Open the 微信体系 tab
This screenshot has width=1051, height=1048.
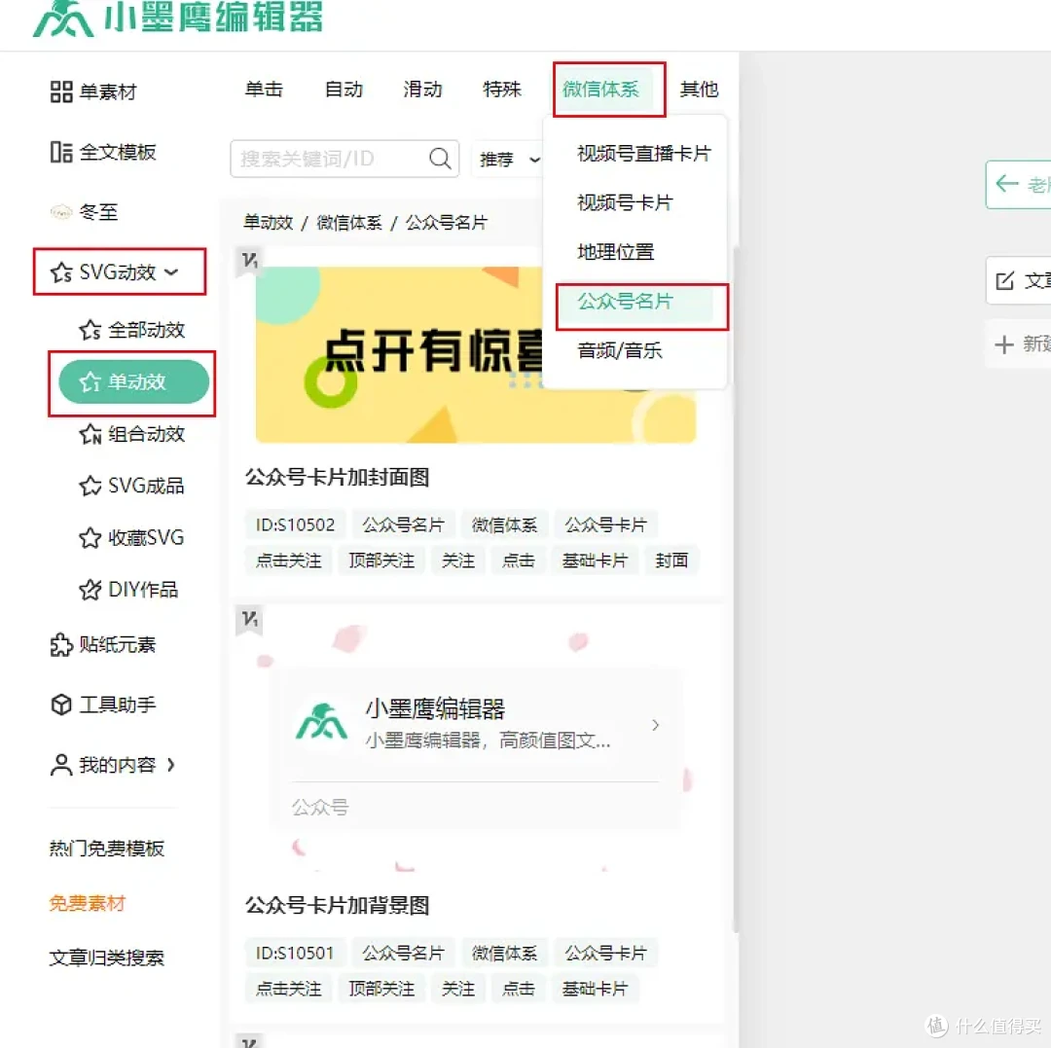click(x=601, y=90)
